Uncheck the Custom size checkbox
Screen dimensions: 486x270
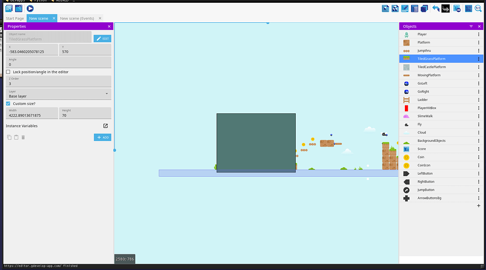click(x=8, y=103)
